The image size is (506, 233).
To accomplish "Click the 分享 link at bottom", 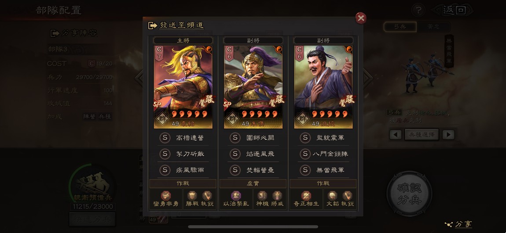I will pos(463,224).
